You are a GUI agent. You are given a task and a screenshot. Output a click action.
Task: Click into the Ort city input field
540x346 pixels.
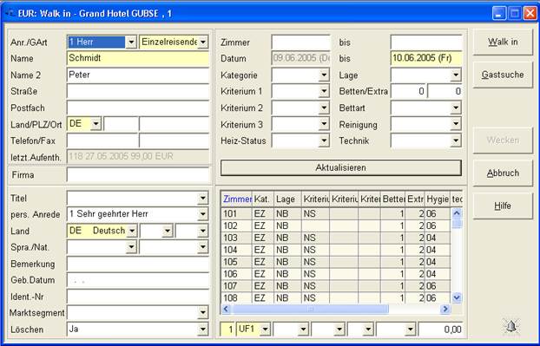point(175,124)
